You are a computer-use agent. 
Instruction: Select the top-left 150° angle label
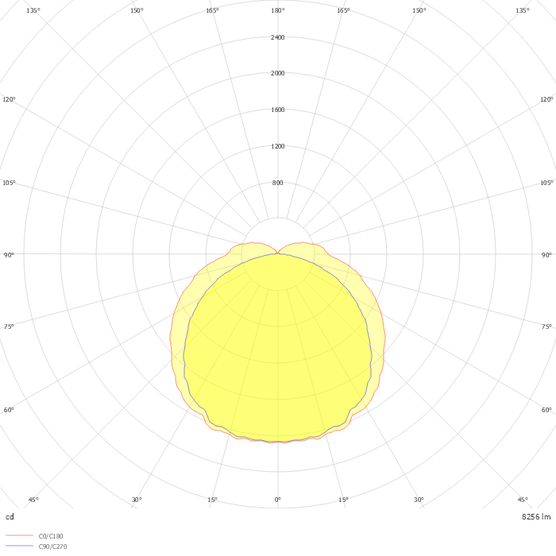(137, 10)
